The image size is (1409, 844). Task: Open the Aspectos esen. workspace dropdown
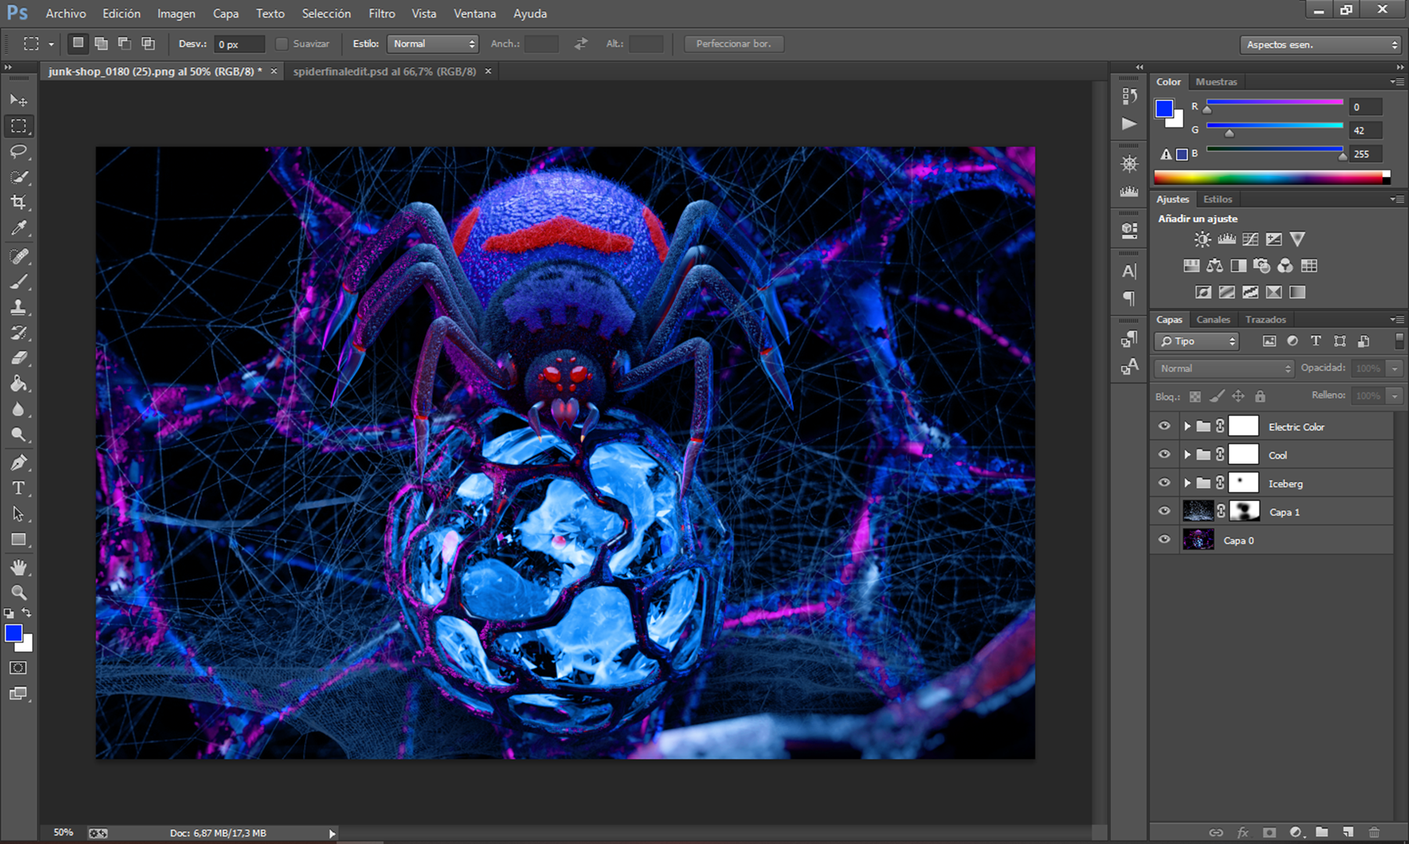[x=1320, y=45]
